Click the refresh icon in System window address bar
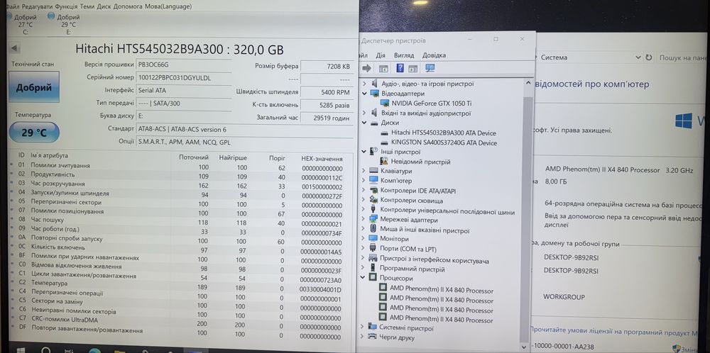 648,57
